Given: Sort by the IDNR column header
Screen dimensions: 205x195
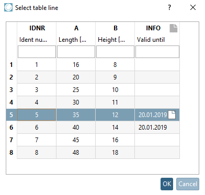Looking at the screenshot, I should click(37, 28).
